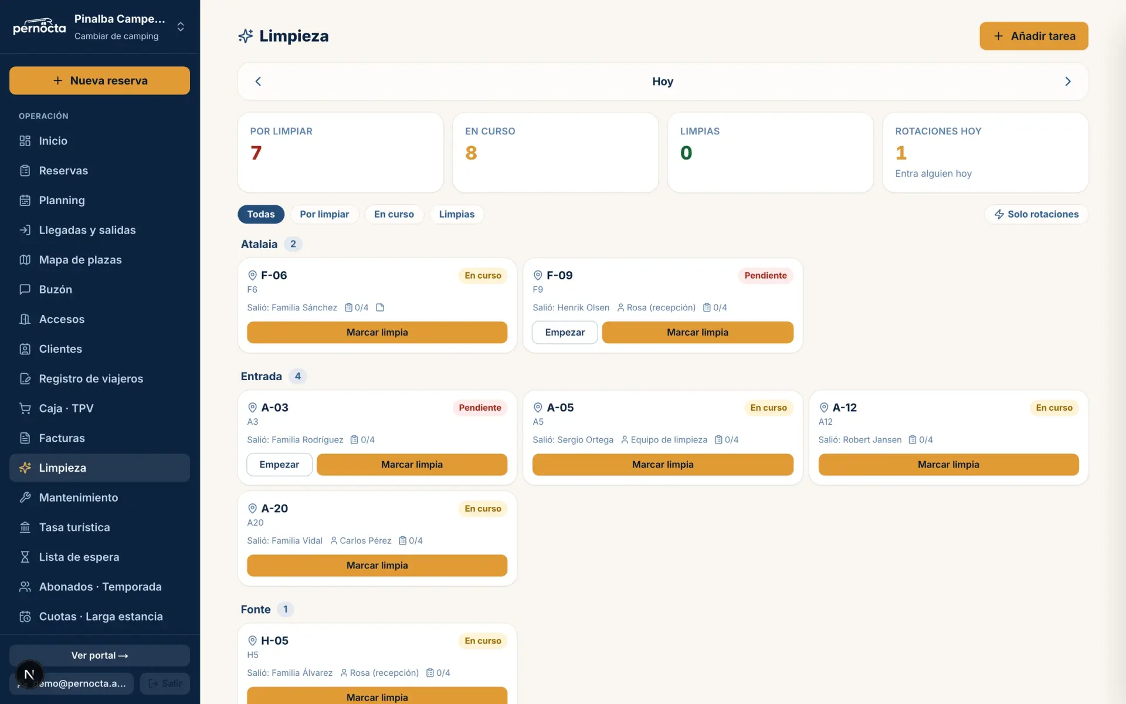Viewport: 1126px width, 704px height.
Task: Click Marcar limpia on H-05
Action: tap(377, 696)
